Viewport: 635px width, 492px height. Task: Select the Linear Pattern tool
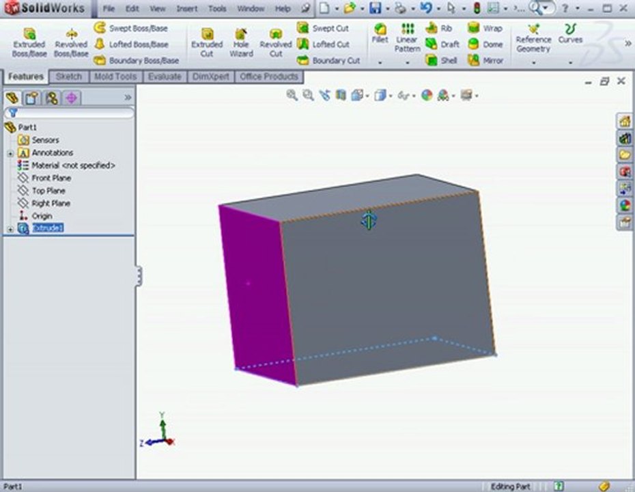click(x=408, y=38)
